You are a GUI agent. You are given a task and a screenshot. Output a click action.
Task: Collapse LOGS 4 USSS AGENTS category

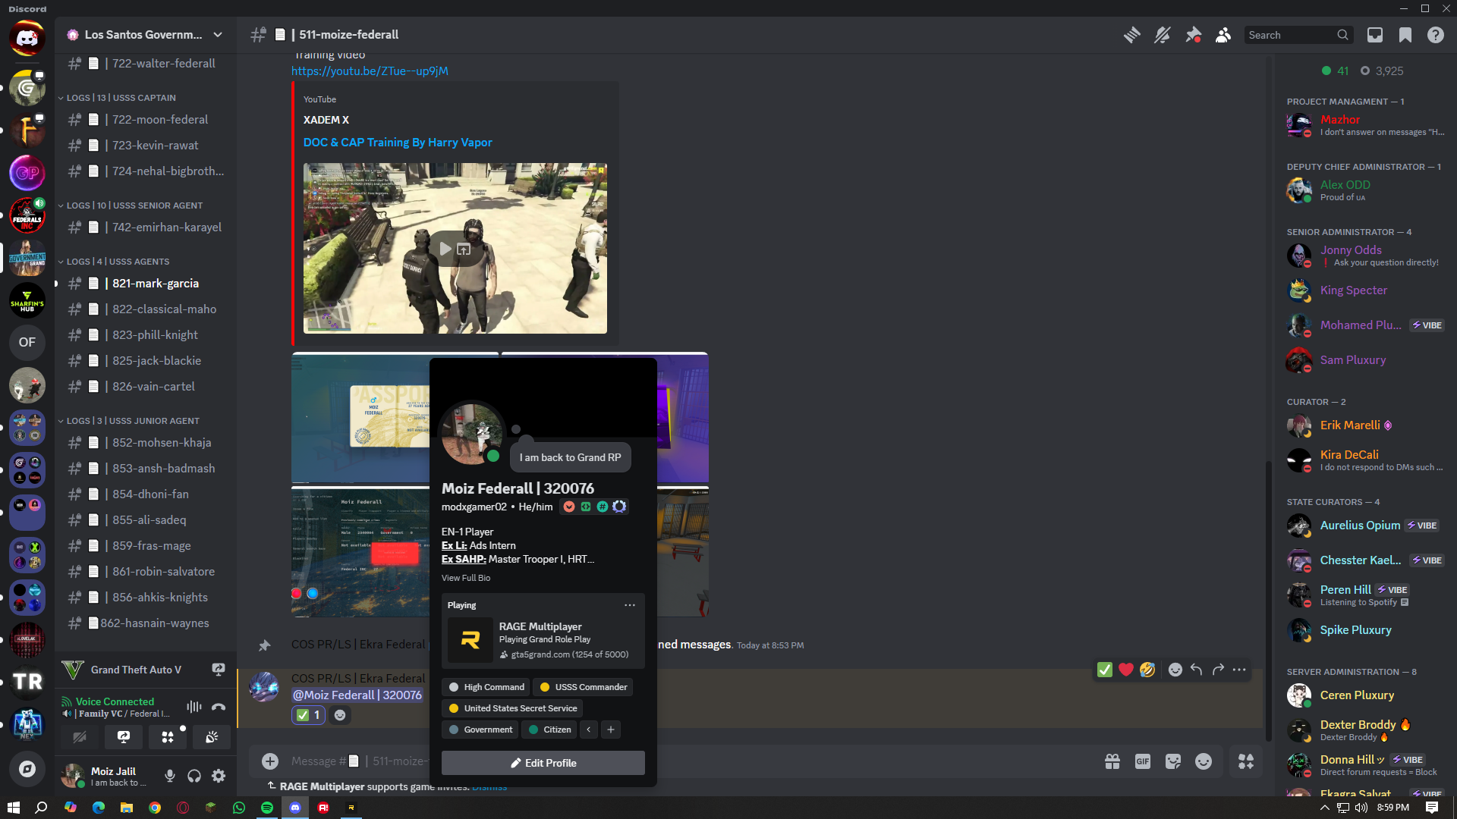(118, 262)
